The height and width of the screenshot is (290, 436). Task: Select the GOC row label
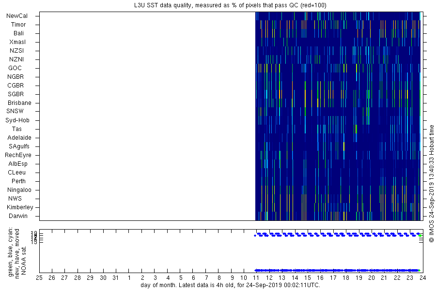click(x=15, y=68)
